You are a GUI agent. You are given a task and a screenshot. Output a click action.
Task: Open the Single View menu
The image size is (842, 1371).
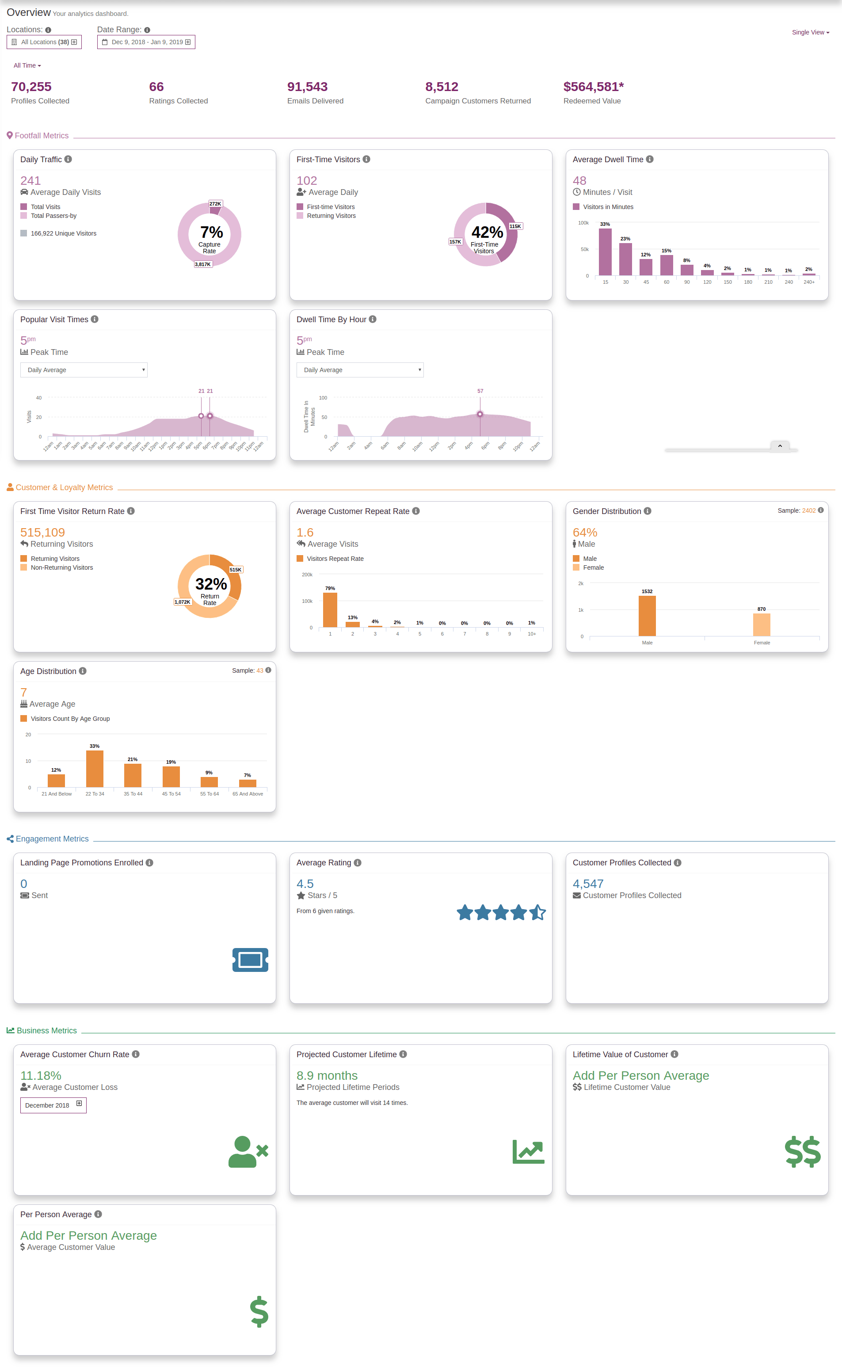(810, 32)
